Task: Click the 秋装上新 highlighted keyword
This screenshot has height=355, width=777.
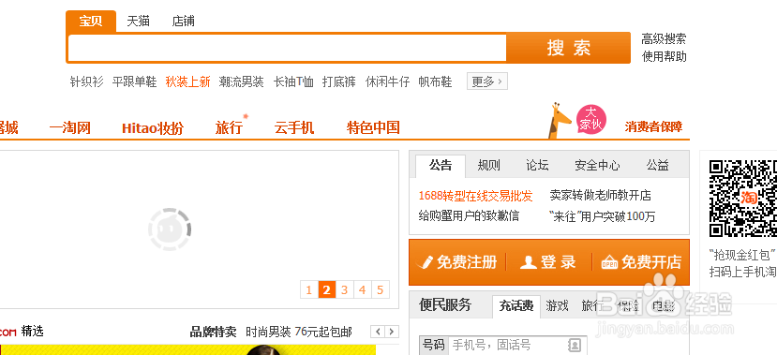Action: pyautogui.click(x=187, y=81)
